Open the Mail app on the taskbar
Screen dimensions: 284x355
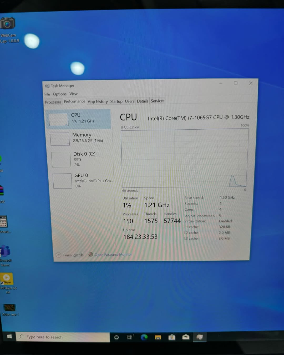pos(186,337)
